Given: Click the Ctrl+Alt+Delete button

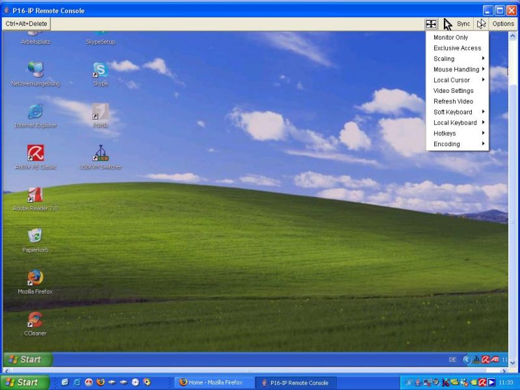Looking at the screenshot, I should (26, 23).
